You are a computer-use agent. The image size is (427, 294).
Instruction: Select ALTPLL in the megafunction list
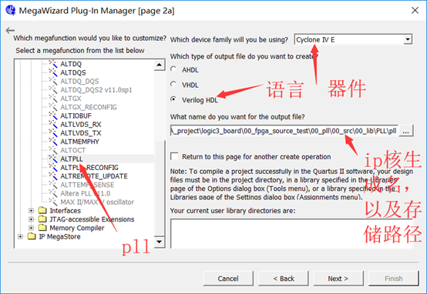(72, 159)
